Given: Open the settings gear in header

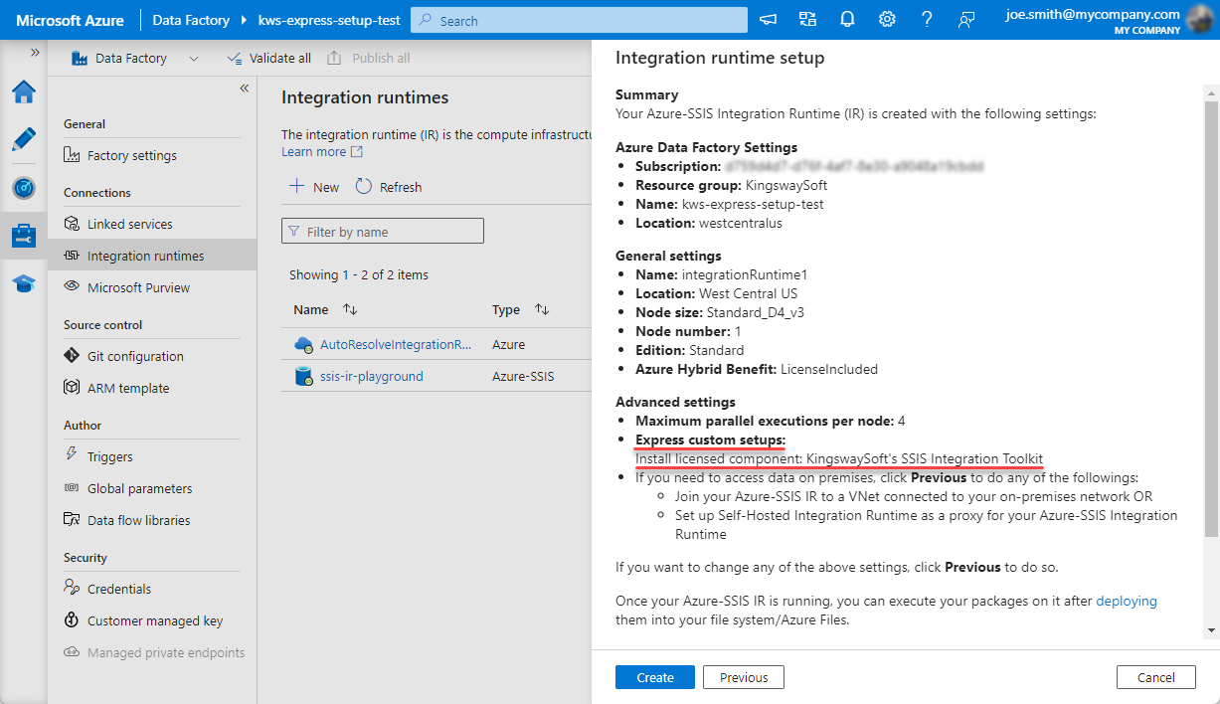Looking at the screenshot, I should click(x=887, y=20).
